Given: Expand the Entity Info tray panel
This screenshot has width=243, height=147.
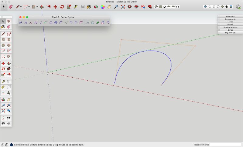Looking at the screenshot, I should pos(230,16).
